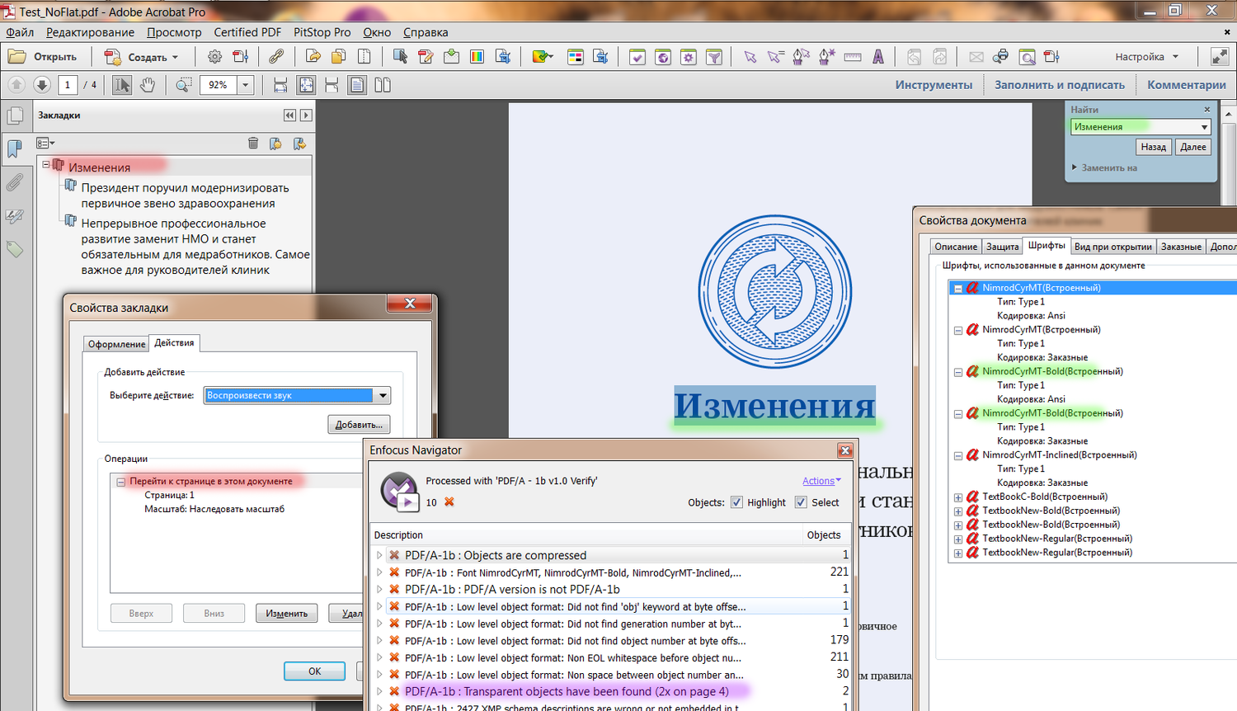Open the Signatures panel in sidebar

coord(15,216)
